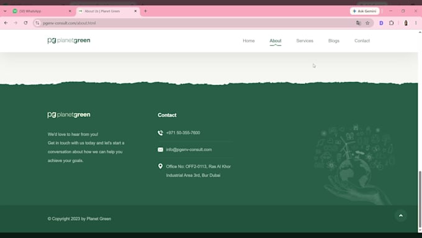
Task: Click the location pin icon
Action: click(160, 167)
